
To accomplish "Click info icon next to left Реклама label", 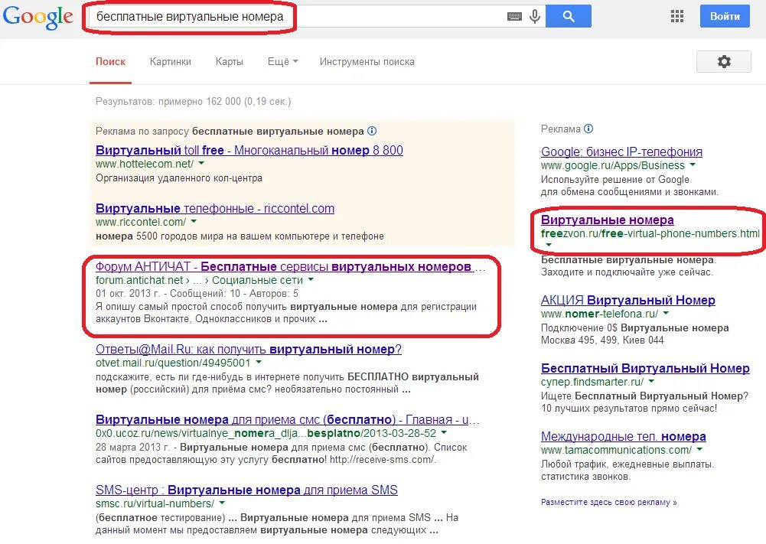I will 372,131.
